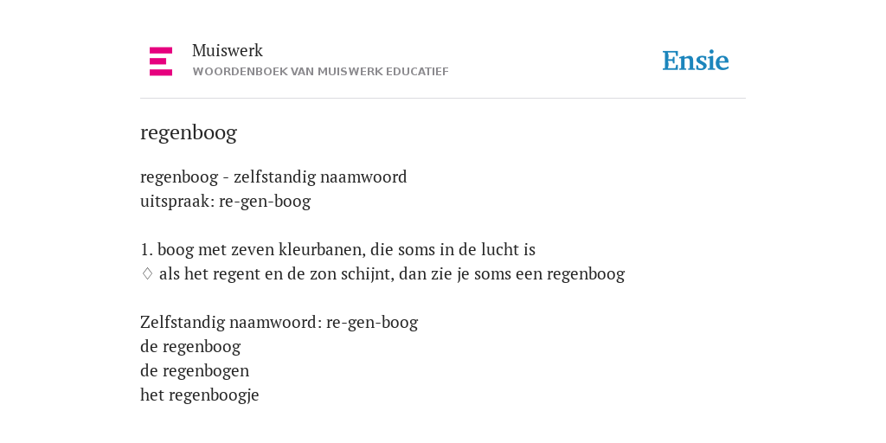Click the plural form 'de regenbogen'
The image size is (886, 443).
[x=195, y=371]
